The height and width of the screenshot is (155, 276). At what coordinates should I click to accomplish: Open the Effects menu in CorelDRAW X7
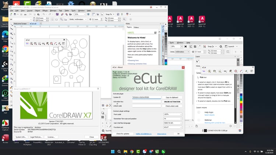(45, 11)
